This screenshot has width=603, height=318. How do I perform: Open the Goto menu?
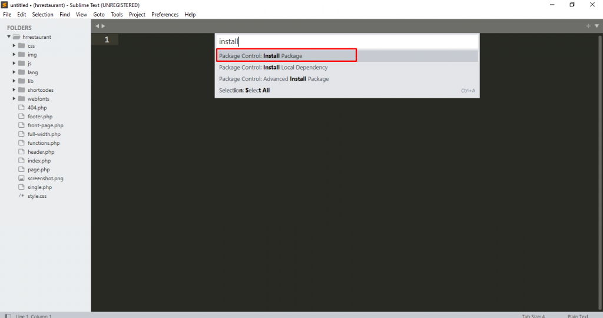pos(98,14)
